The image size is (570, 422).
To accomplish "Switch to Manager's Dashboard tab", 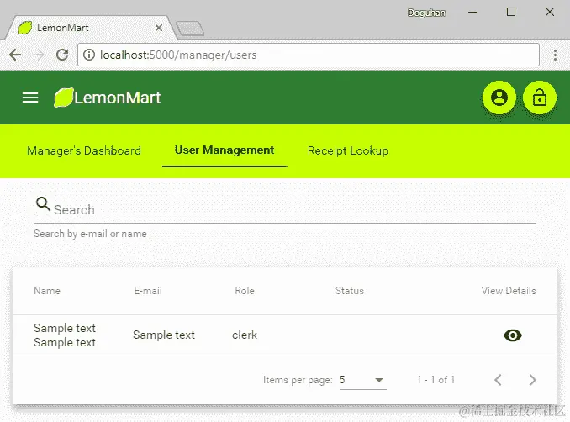I will [x=84, y=150].
